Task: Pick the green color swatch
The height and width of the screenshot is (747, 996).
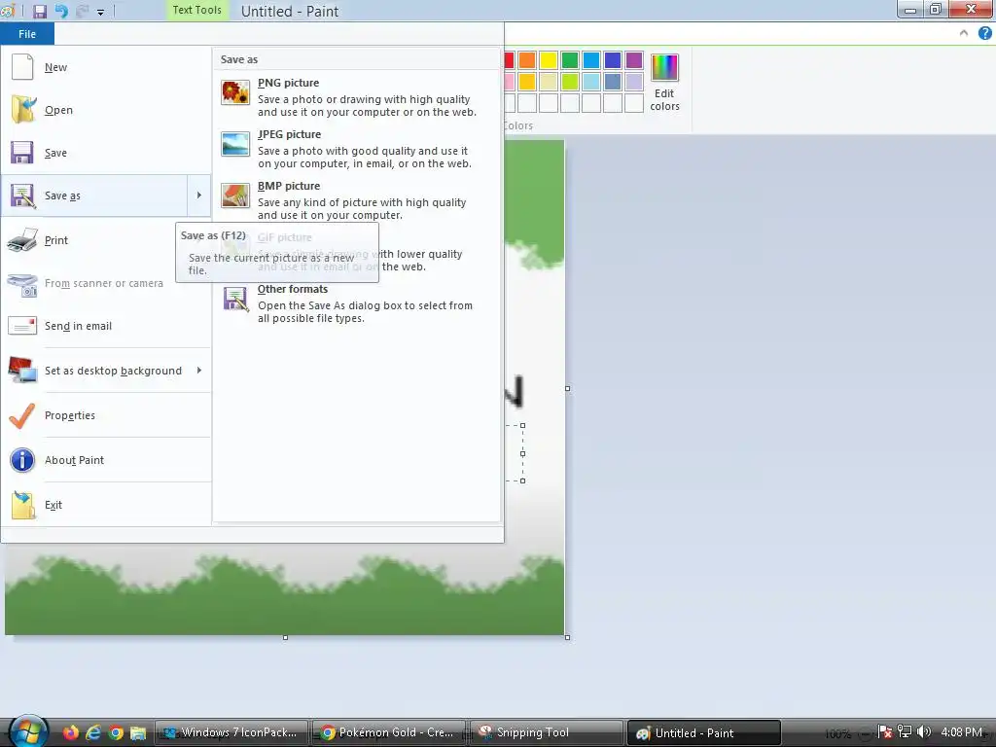Action: 570,60
